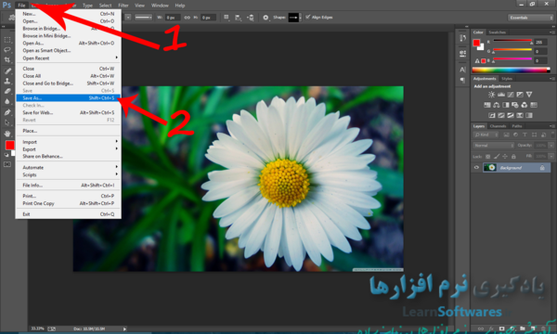Choose Exit from File menu
The image size is (557, 334).
click(x=68, y=214)
